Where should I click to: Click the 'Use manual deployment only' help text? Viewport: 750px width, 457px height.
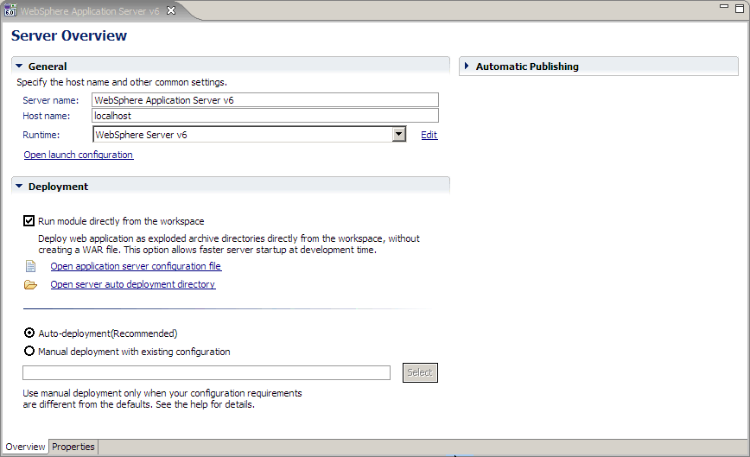162,398
